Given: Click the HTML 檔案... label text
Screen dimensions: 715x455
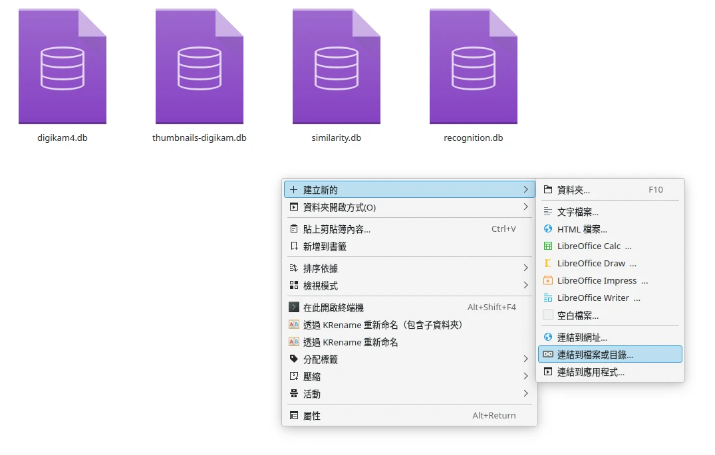Looking at the screenshot, I should (582, 229).
